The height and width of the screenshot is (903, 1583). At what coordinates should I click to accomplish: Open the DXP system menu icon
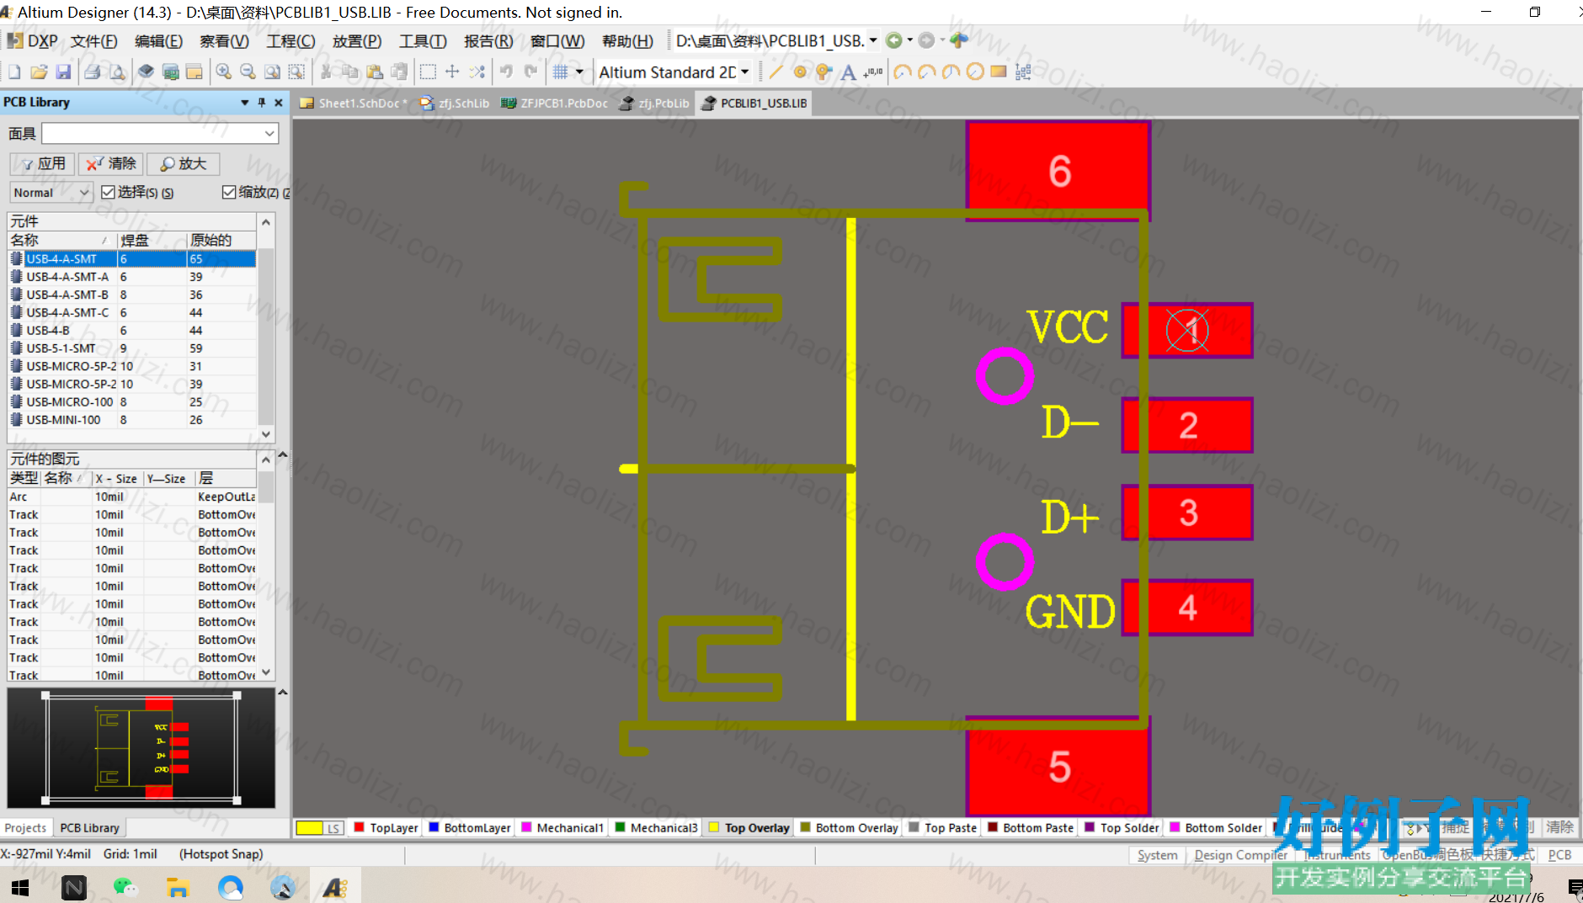pyautogui.click(x=33, y=41)
